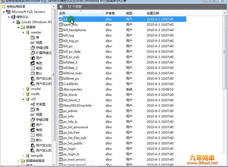Open 关系图 diagram icon under nf2
228x167 pixels.
click(33, 104)
